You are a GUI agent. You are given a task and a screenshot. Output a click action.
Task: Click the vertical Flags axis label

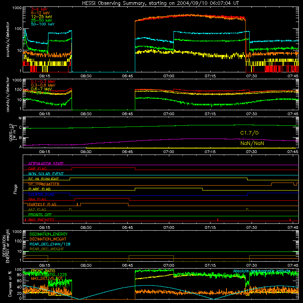[15, 189]
